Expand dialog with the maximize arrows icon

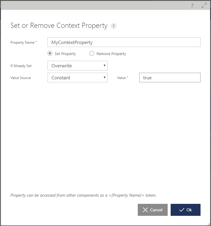204,5
